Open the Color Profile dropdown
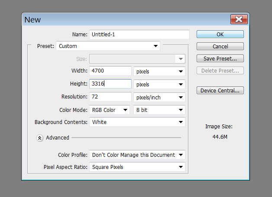 click(137, 155)
